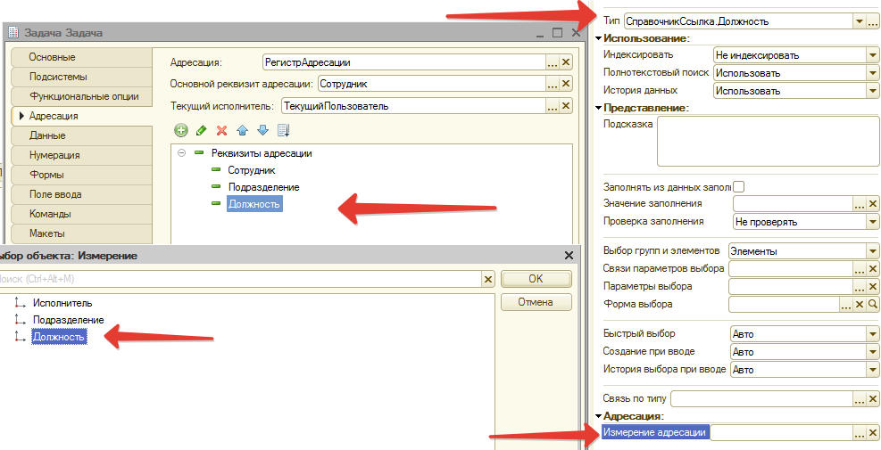Screen dimensions: 881x450
Task: Click into the Подсказка text area
Action: point(768,142)
